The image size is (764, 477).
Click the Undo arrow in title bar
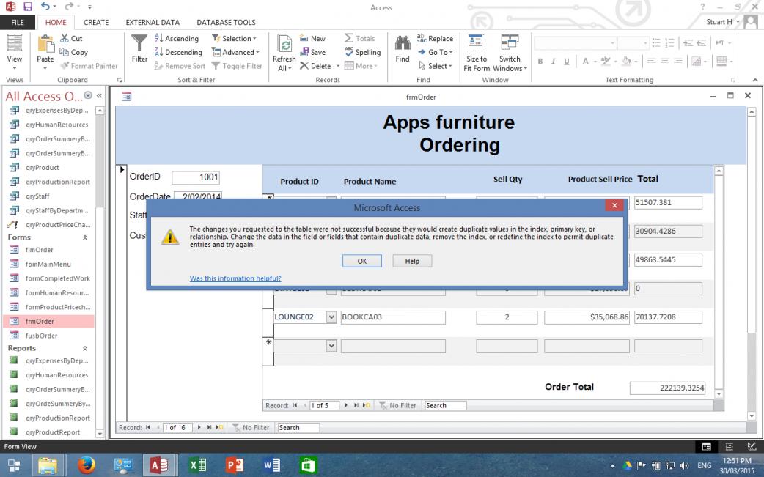[45, 7]
